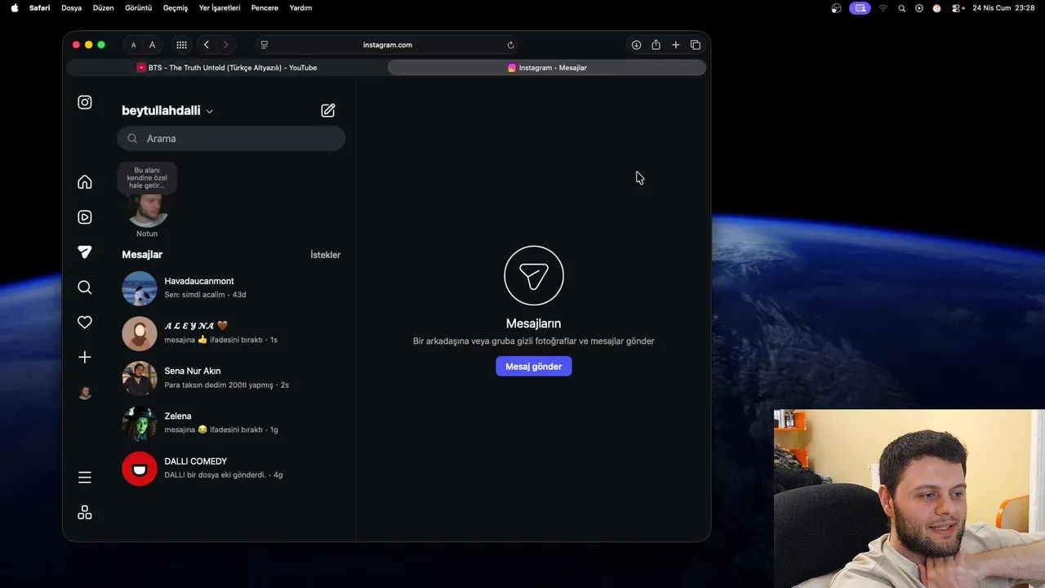Open Meta apps grid icon

(x=85, y=513)
